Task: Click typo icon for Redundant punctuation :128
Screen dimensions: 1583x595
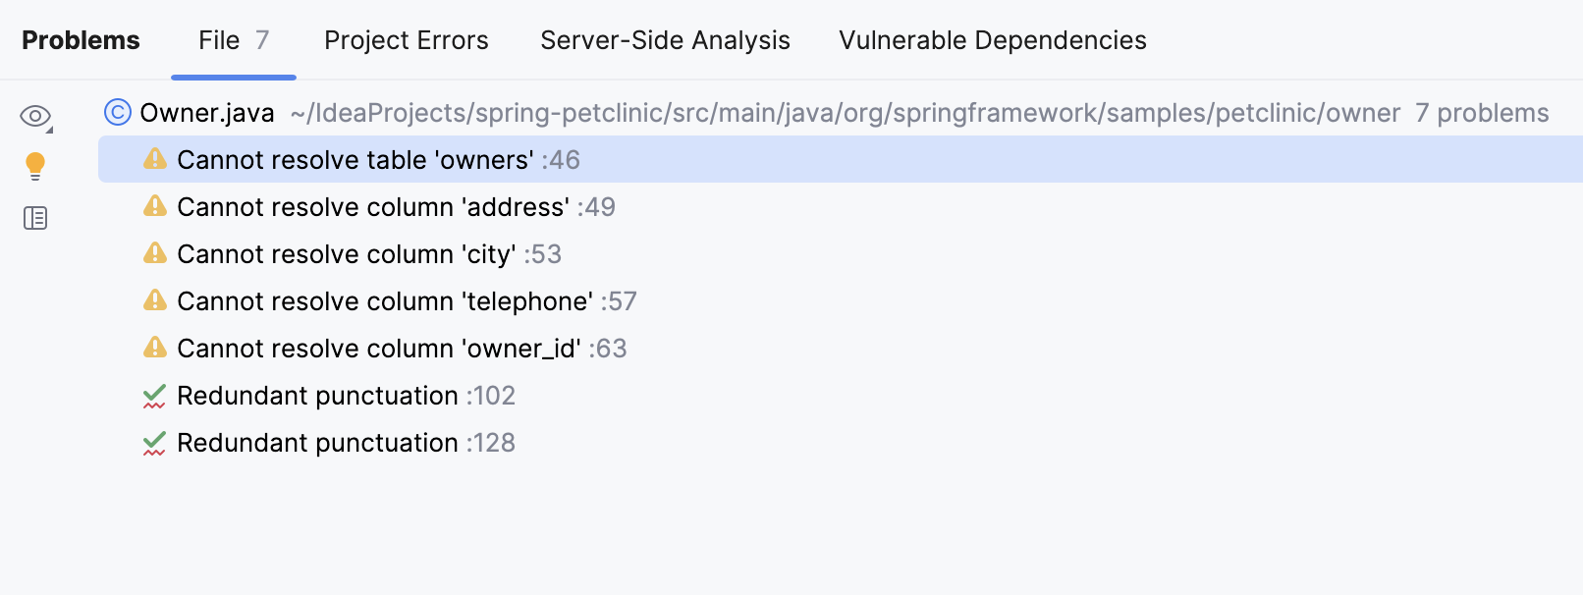Action: coord(155,443)
